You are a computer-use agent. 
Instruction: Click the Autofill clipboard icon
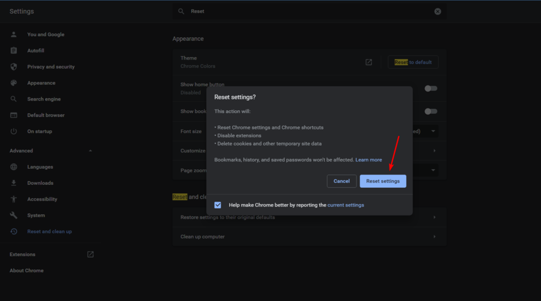pos(14,51)
